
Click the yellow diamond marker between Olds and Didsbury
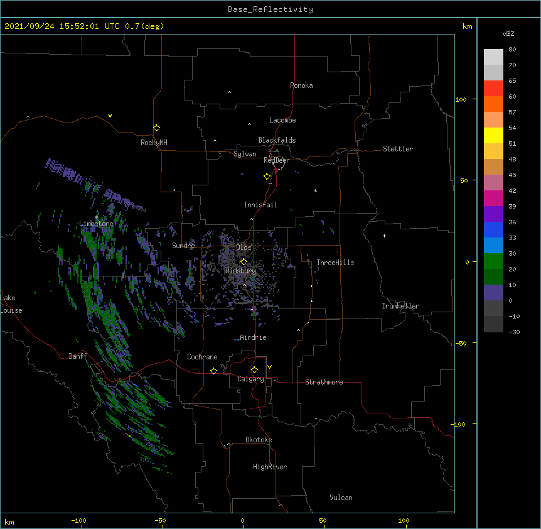244,262
